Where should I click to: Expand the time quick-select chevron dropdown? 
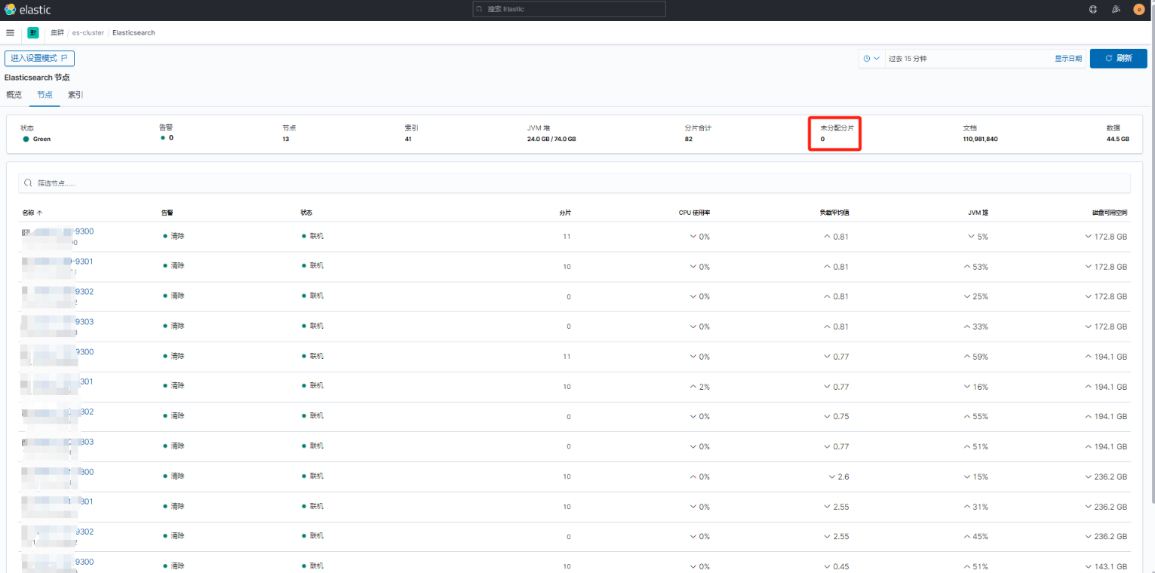pos(875,58)
